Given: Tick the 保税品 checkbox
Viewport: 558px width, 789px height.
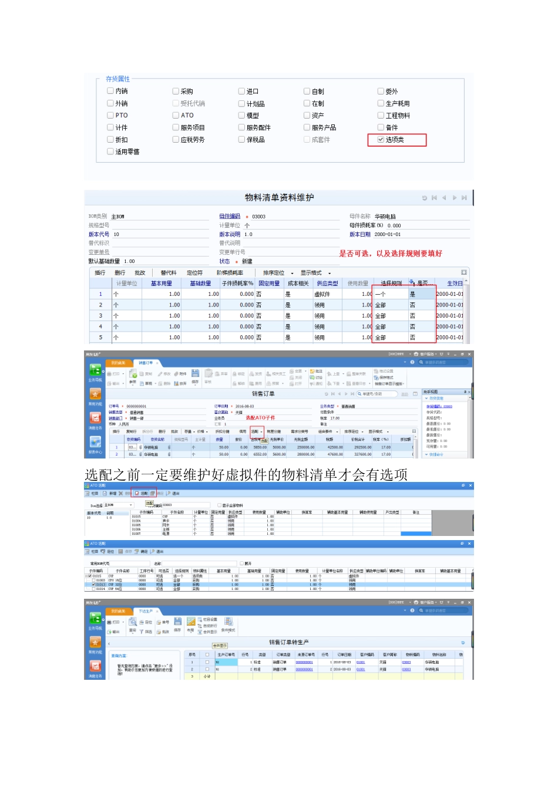Looking at the screenshot, I should tap(241, 139).
